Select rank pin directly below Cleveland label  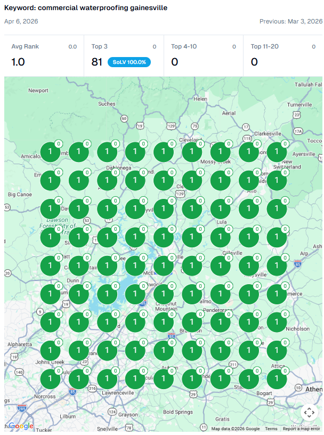coord(192,152)
